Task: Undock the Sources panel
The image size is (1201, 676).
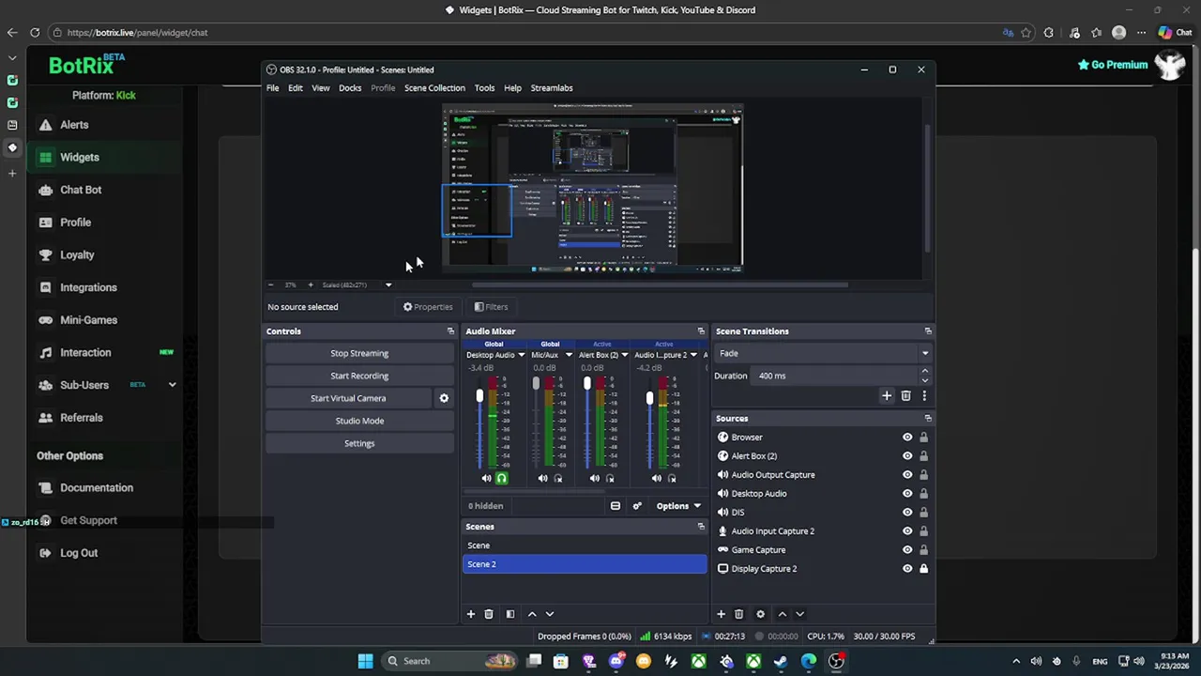Action: pos(928,419)
